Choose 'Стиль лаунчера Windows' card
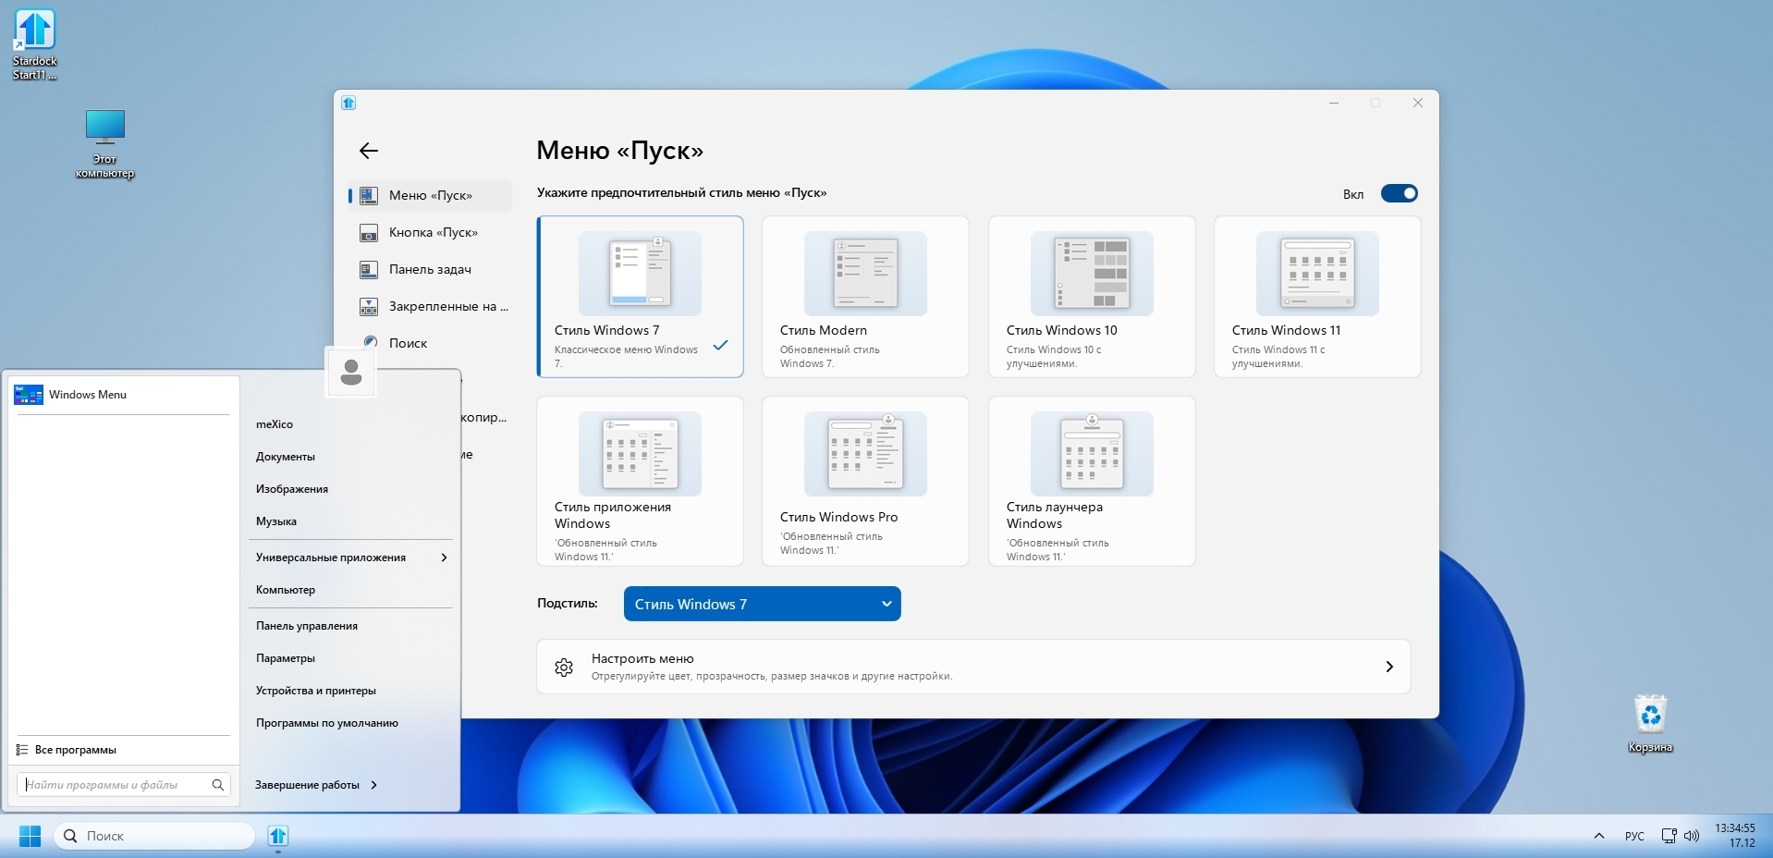The width and height of the screenshot is (1773, 858). click(1092, 481)
